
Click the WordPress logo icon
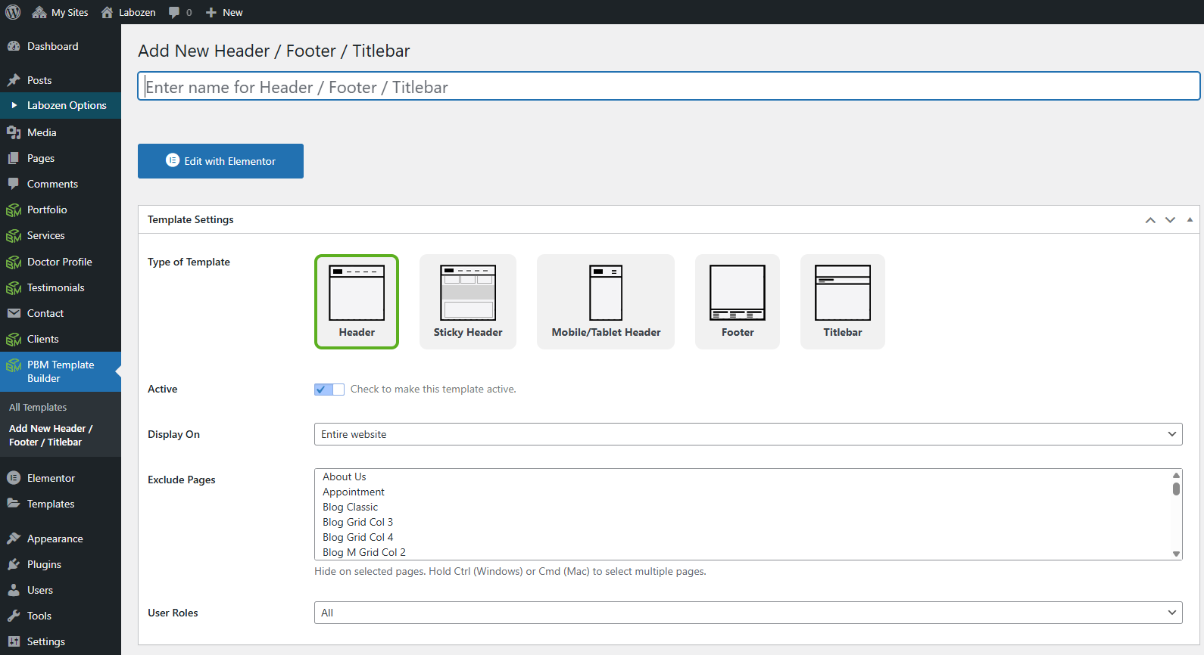coord(13,12)
